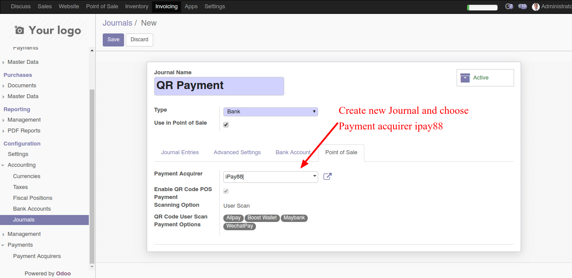Image resolution: width=572 pixels, height=278 pixels.
Task: Open the Inventory menu
Action: pos(137,7)
